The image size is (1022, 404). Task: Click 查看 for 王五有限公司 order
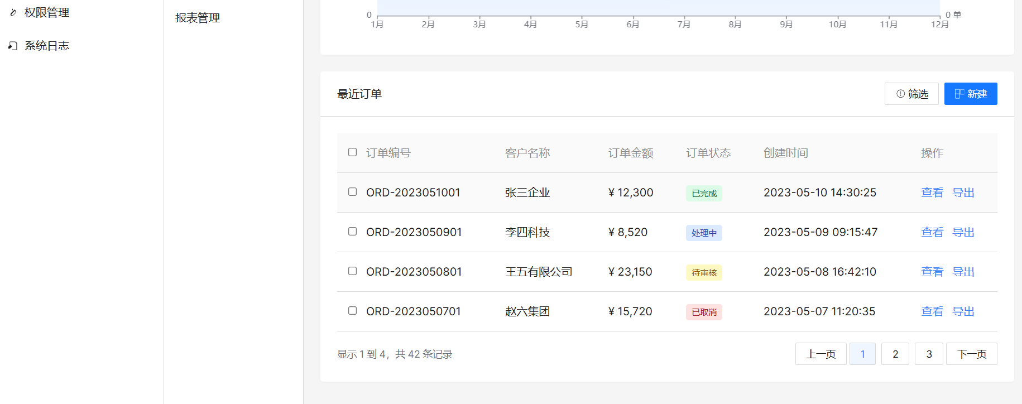(932, 272)
